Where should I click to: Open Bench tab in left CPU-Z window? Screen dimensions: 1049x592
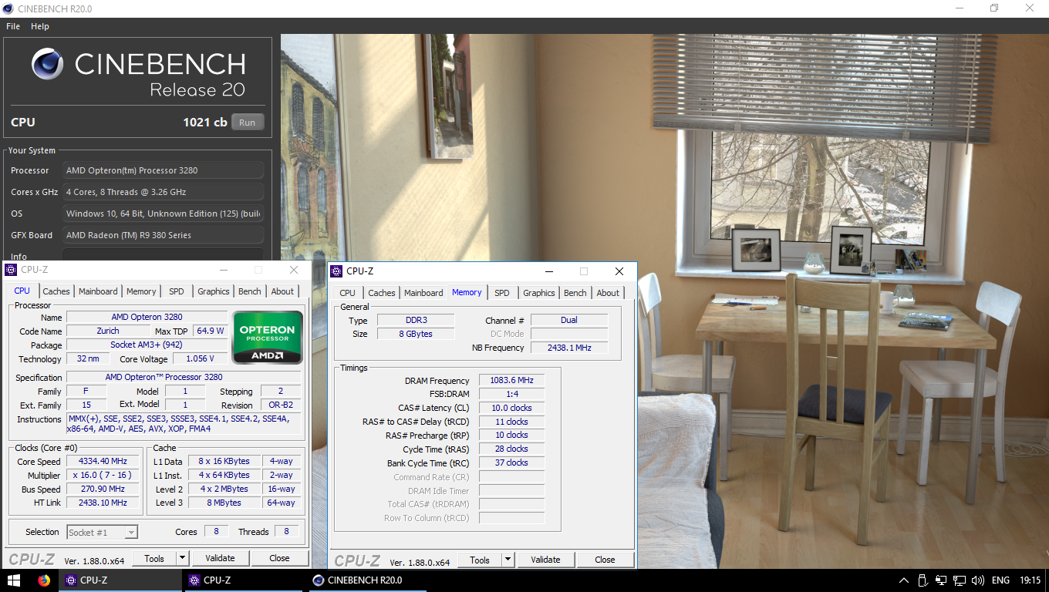click(x=250, y=291)
